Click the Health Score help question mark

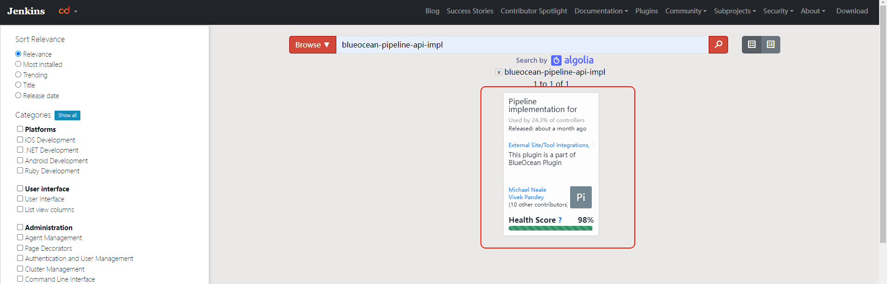click(x=560, y=220)
